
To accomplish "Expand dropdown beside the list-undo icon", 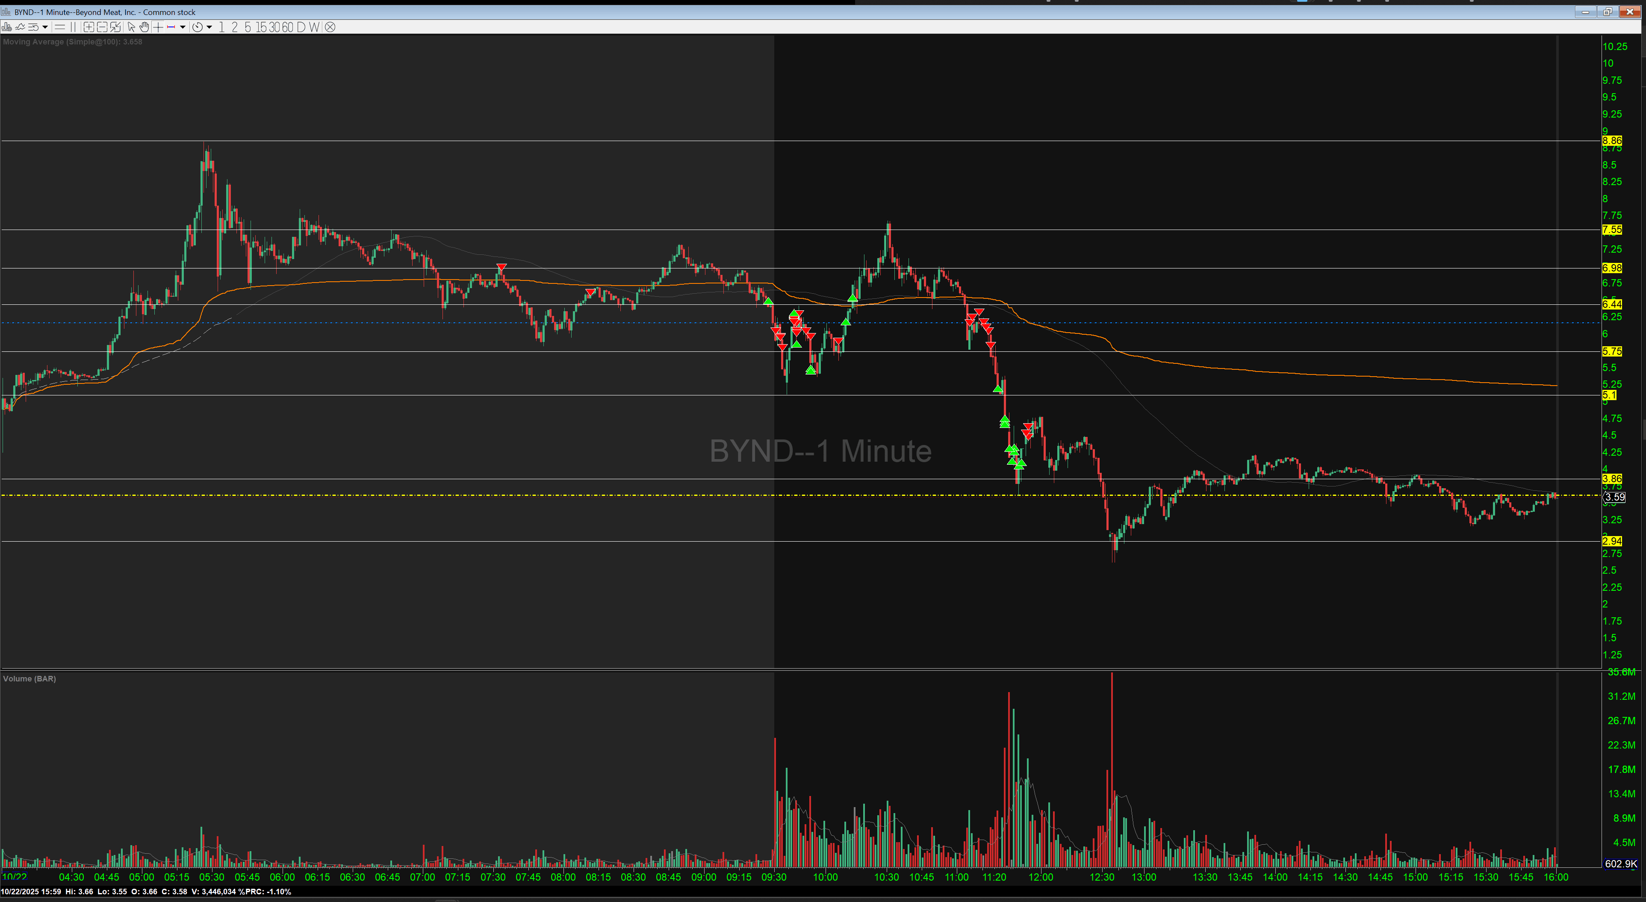I will [x=45, y=27].
